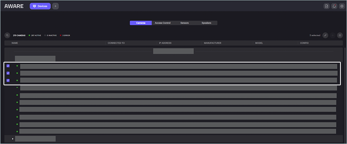Expand the collapsed group arrow at bottom
This screenshot has width=347, height=144.
pyautogui.click(x=13, y=139)
